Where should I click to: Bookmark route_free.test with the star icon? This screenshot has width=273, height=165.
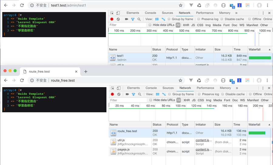coord(180,80)
